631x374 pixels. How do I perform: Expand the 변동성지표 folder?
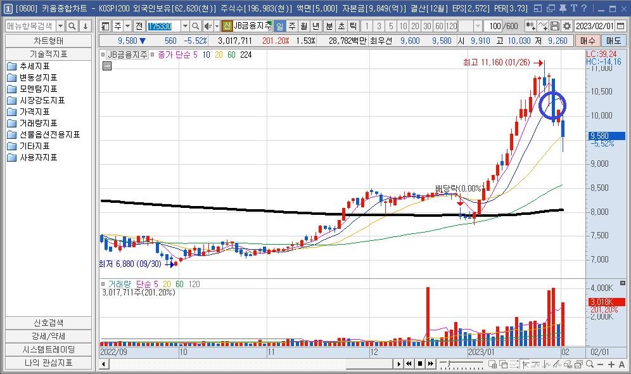(x=32, y=77)
